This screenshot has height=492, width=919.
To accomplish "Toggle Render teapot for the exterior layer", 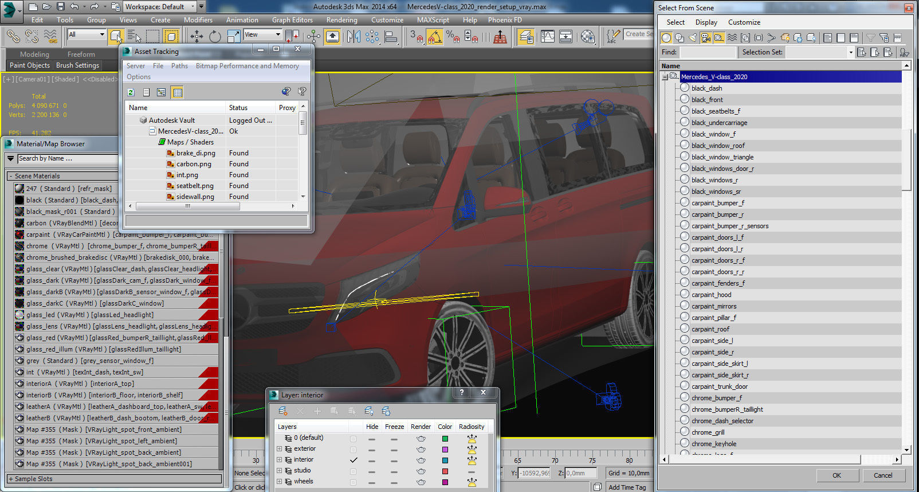I will click(x=421, y=449).
